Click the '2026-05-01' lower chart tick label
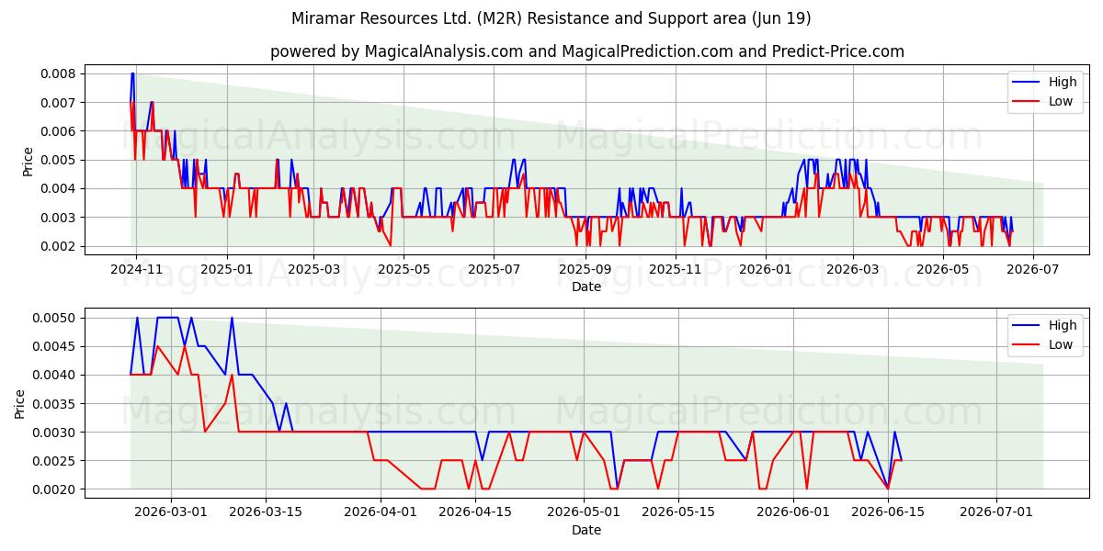1103x551 pixels. coord(584,512)
